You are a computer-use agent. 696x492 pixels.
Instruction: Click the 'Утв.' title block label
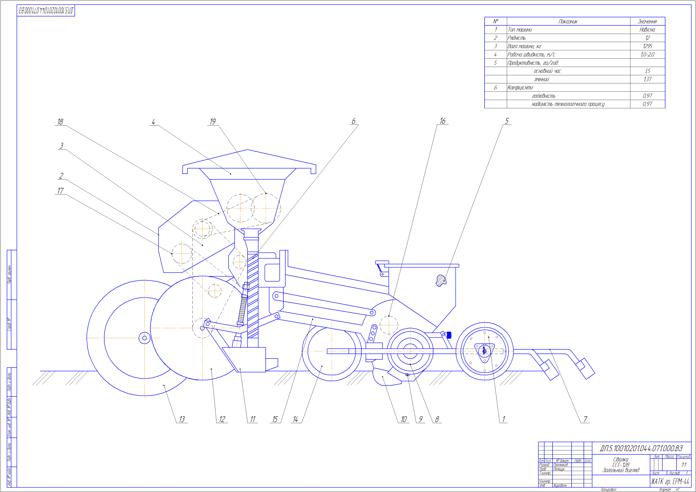point(542,485)
